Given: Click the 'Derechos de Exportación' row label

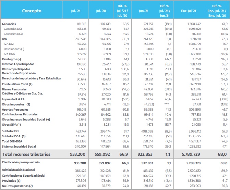Looking at the screenshot, I should pyautogui.click(x=19, y=73).
